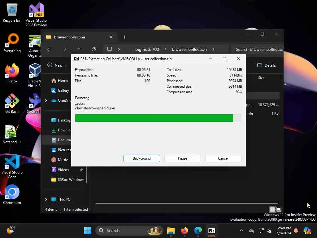Click Search browser collection field

point(258,49)
